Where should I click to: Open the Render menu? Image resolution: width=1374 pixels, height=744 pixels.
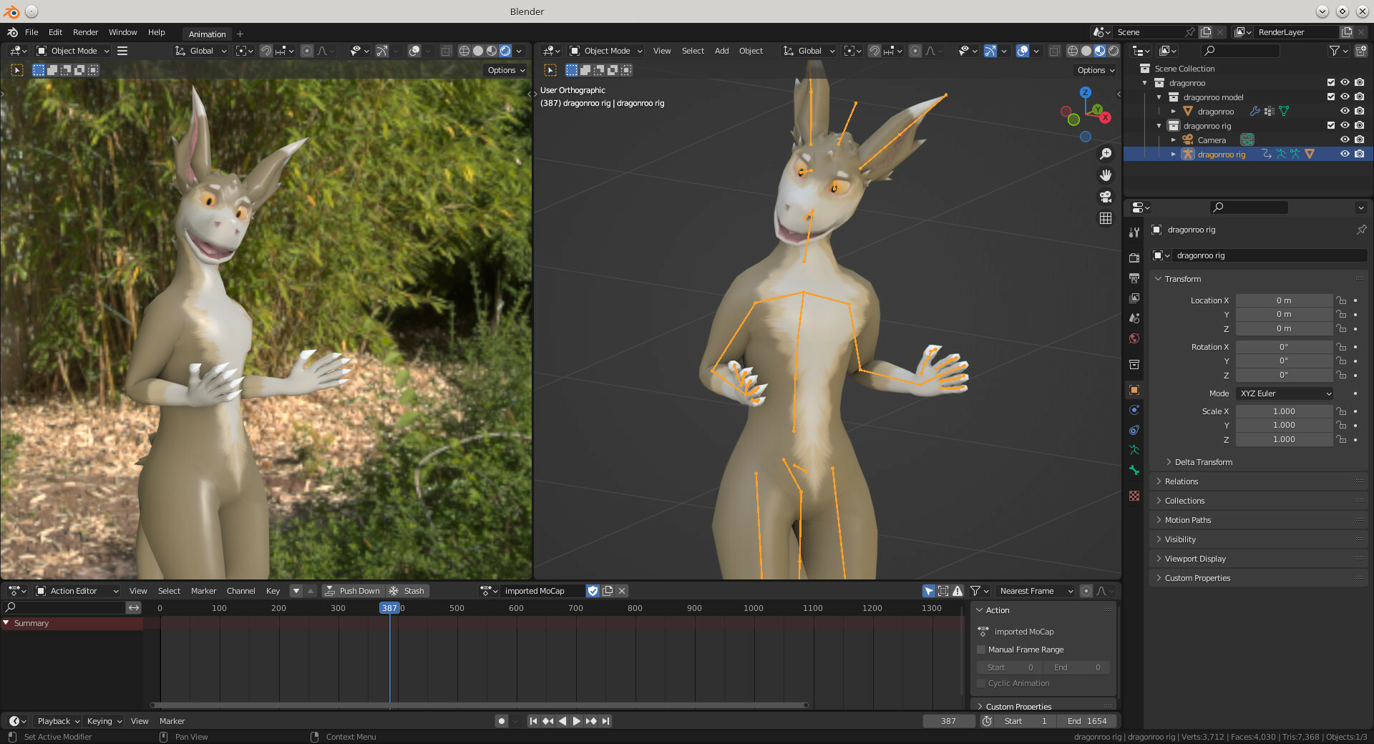[x=85, y=32]
